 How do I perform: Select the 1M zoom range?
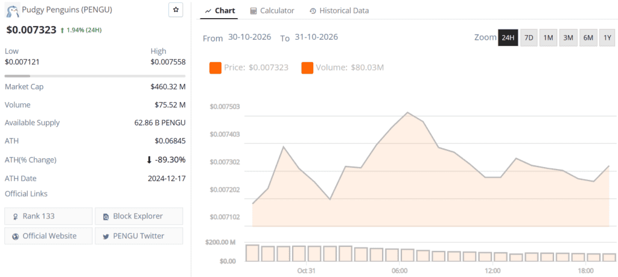point(548,38)
